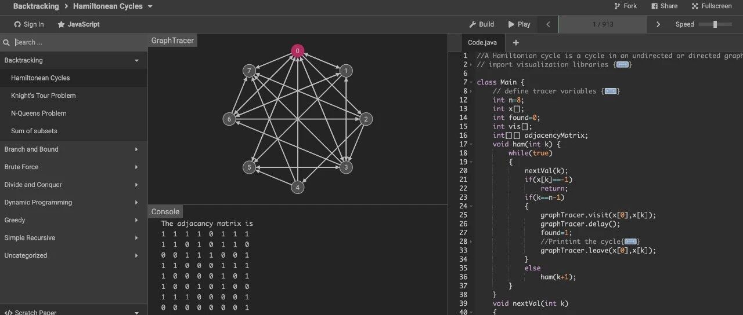Viewport: 743px width, 315px height.
Task: Click the Fork button
Action: 625,6
